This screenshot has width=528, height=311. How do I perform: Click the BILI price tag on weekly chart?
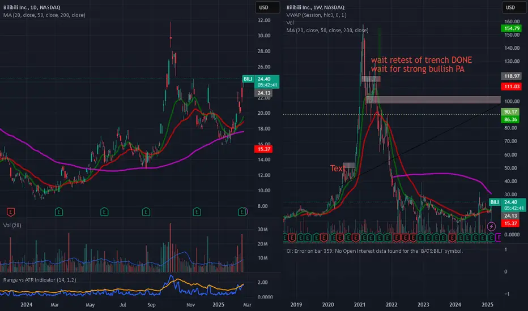495,202
